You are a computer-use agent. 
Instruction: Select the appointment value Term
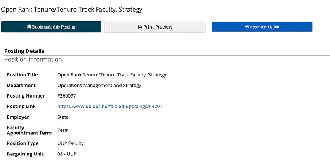point(63,130)
